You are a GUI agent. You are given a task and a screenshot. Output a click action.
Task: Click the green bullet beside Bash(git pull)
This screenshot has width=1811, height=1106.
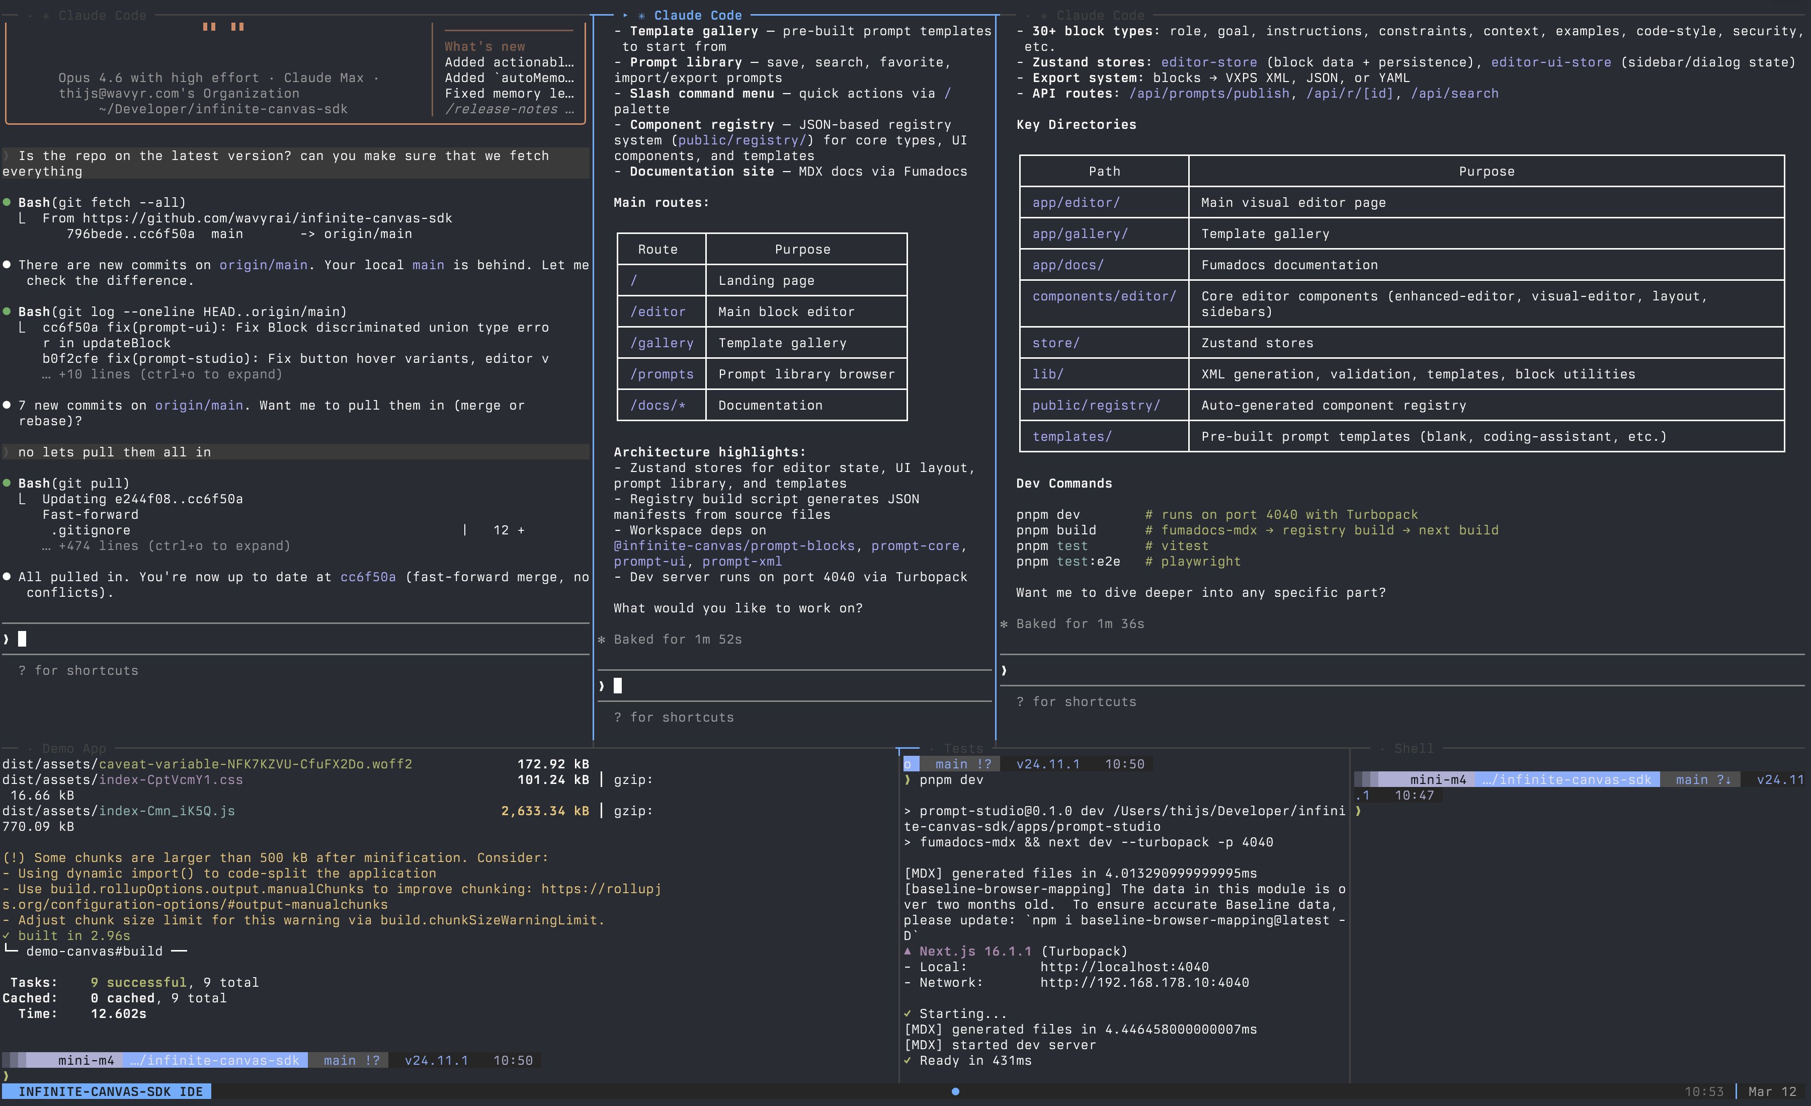(x=7, y=483)
